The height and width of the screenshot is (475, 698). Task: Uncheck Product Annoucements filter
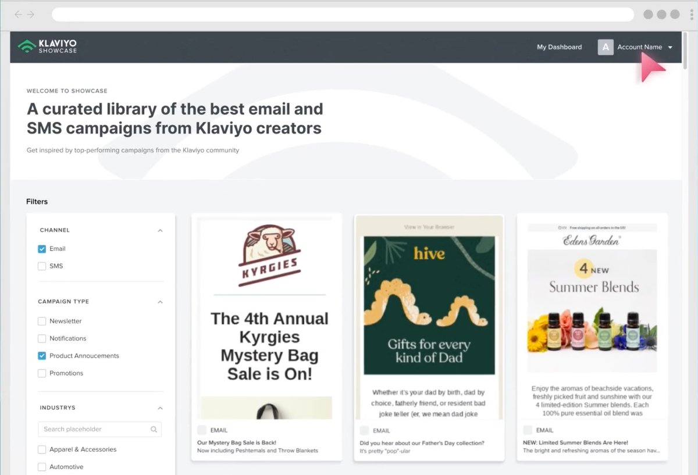click(x=42, y=356)
